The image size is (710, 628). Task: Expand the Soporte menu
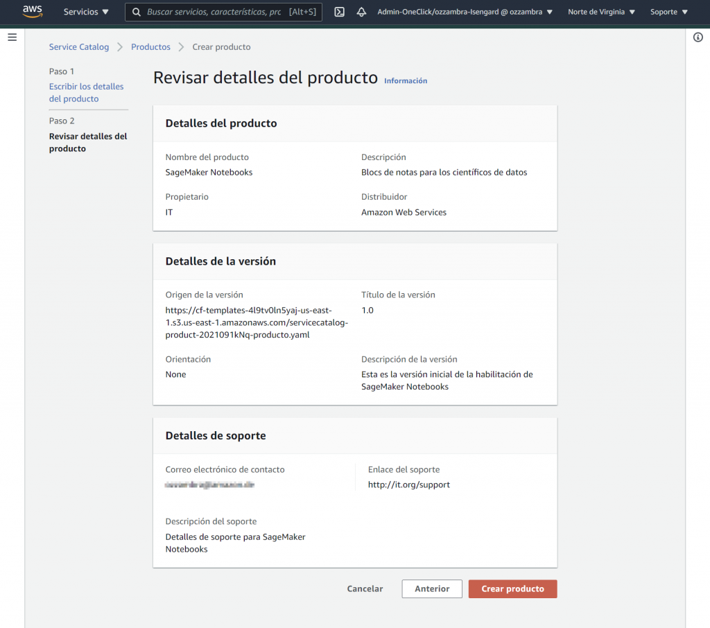pyautogui.click(x=669, y=12)
